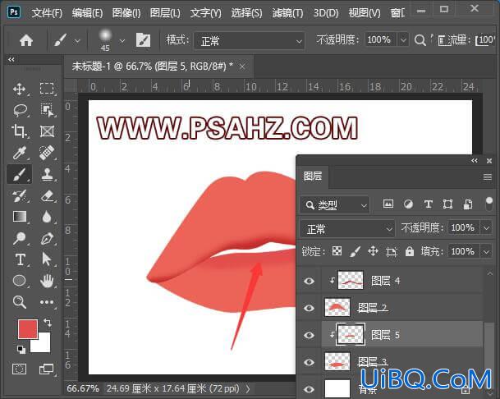Image resolution: width=500 pixels, height=399 pixels.
Task: Select the Path Selection tool
Action: click(47, 259)
